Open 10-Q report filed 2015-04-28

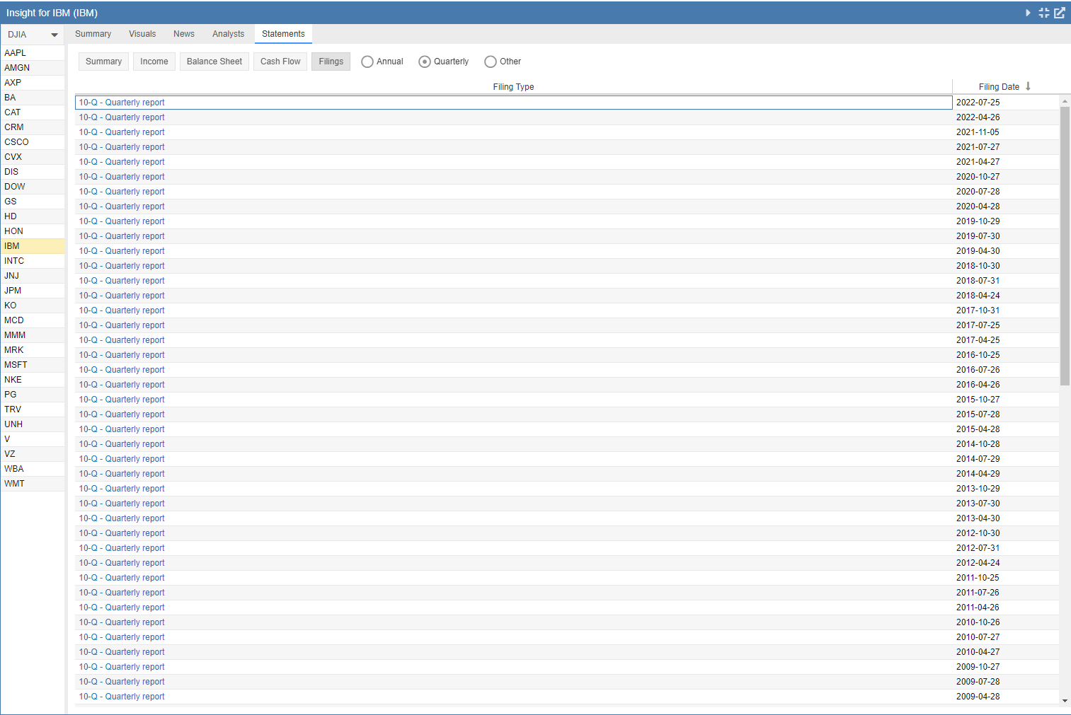tap(122, 429)
